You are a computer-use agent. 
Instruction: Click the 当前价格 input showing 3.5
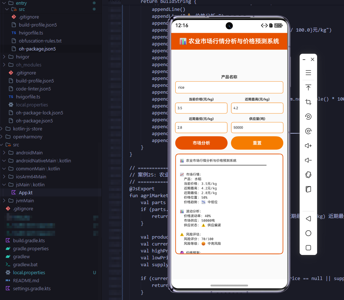coord(201,108)
